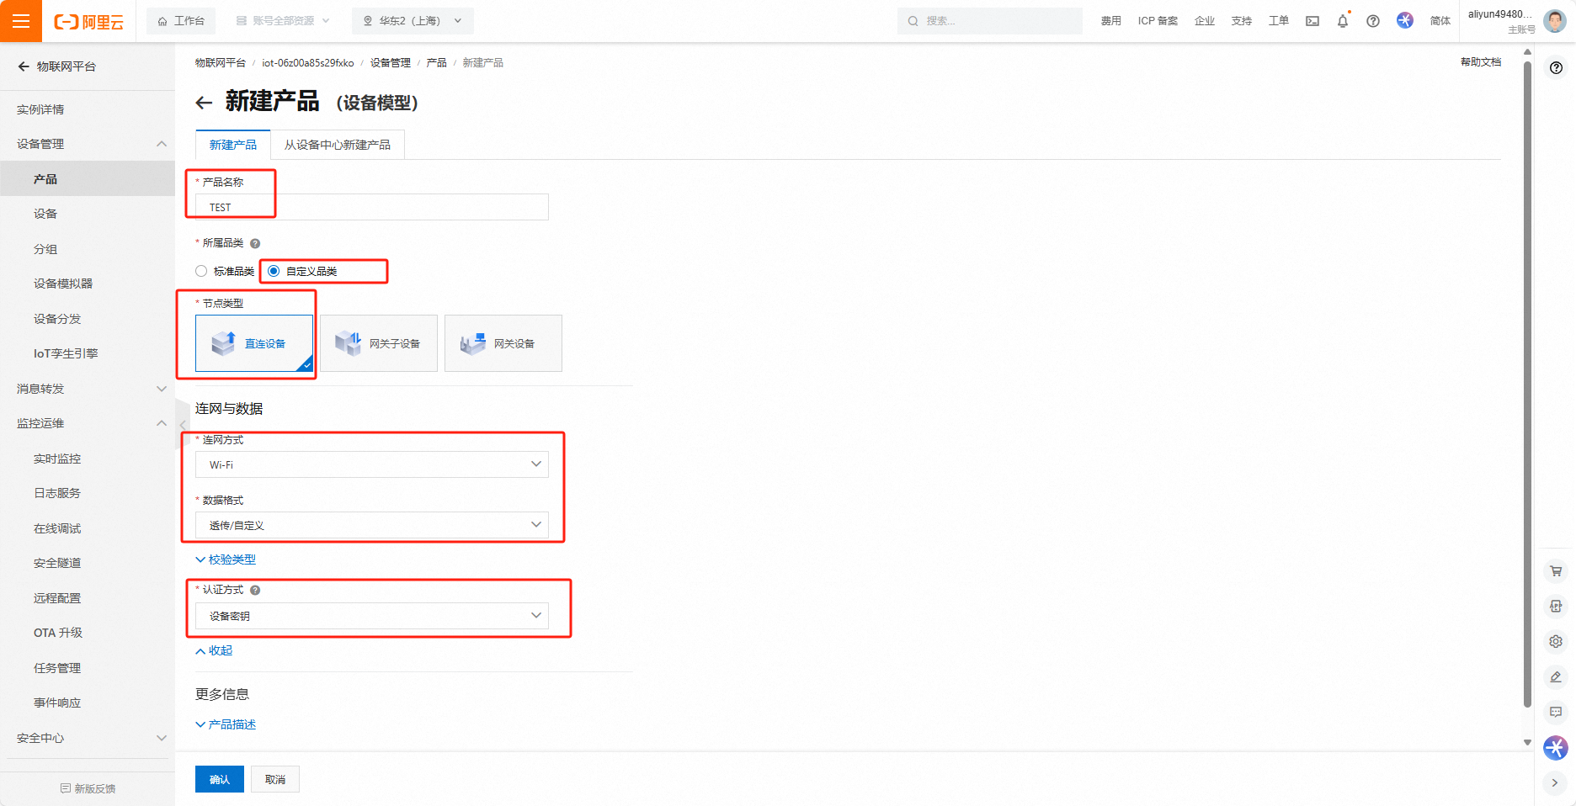The image size is (1576, 806).
Task: Open Cloud Shell terminal icon
Action: (1312, 21)
